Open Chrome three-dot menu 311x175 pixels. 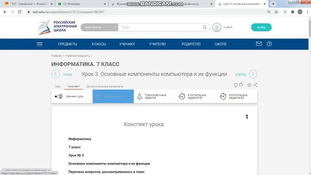[x=307, y=12]
